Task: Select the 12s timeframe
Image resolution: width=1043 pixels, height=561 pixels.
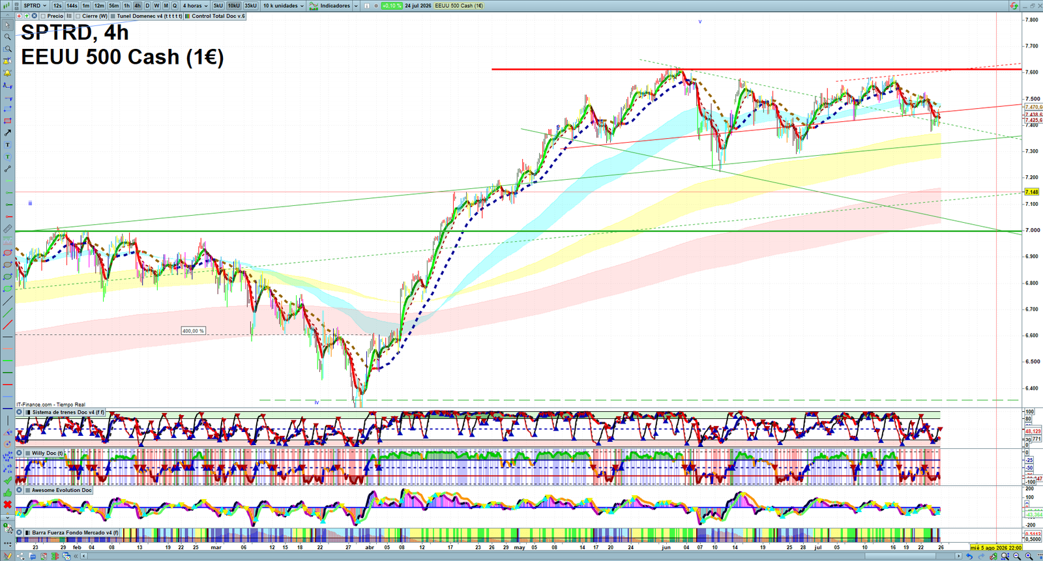Action: pyautogui.click(x=57, y=6)
